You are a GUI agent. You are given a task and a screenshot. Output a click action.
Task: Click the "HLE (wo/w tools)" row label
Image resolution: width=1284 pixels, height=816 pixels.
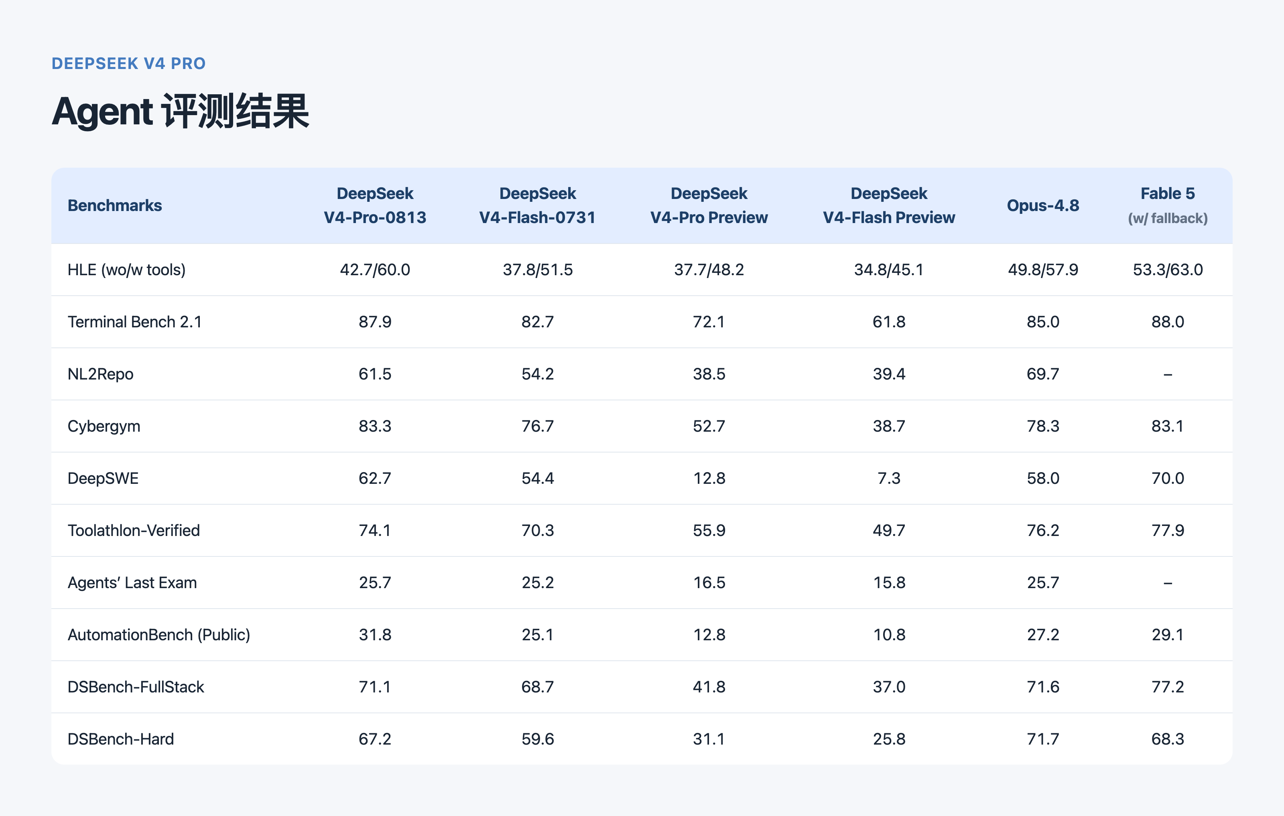click(x=127, y=270)
